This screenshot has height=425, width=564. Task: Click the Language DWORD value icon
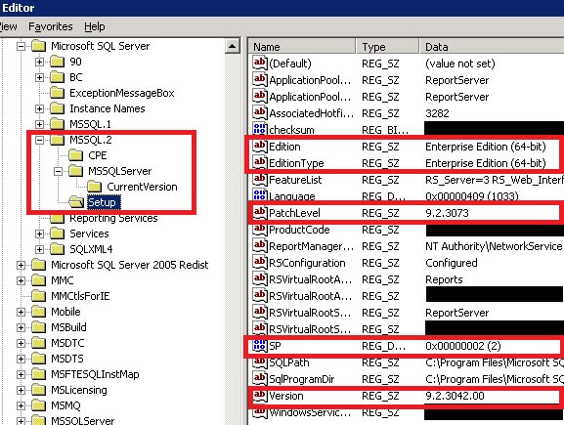pyautogui.click(x=260, y=194)
